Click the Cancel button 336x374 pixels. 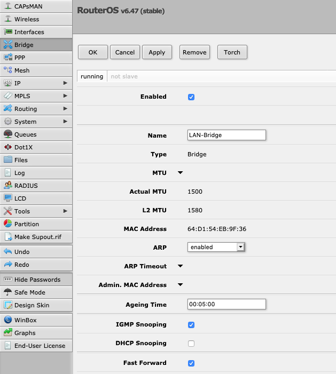click(x=125, y=52)
